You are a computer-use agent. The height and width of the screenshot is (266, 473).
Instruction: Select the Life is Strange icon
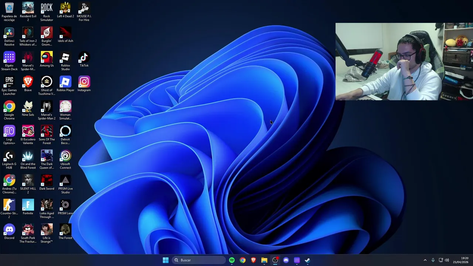click(x=47, y=233)
